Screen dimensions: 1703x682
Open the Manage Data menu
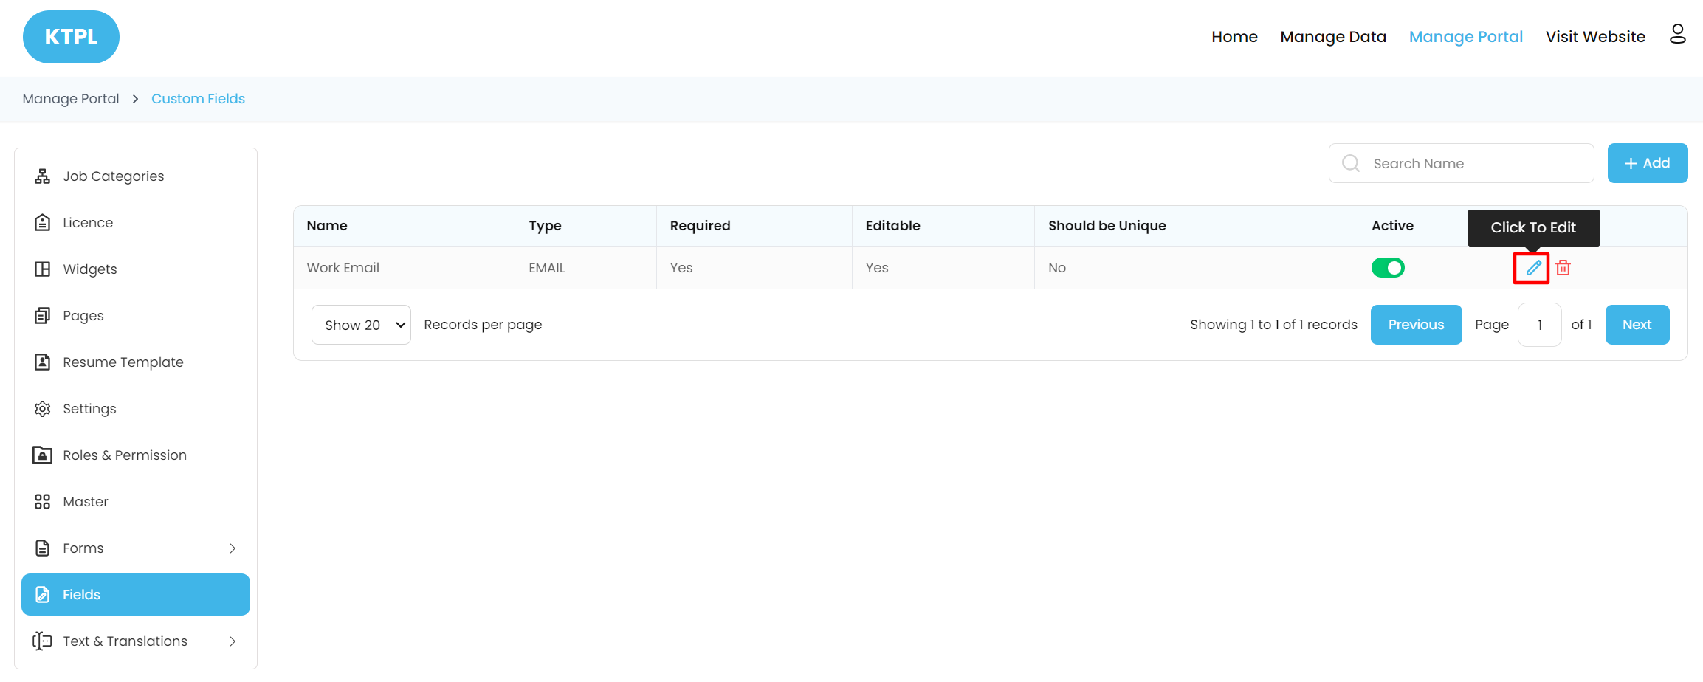(1332, 37)
